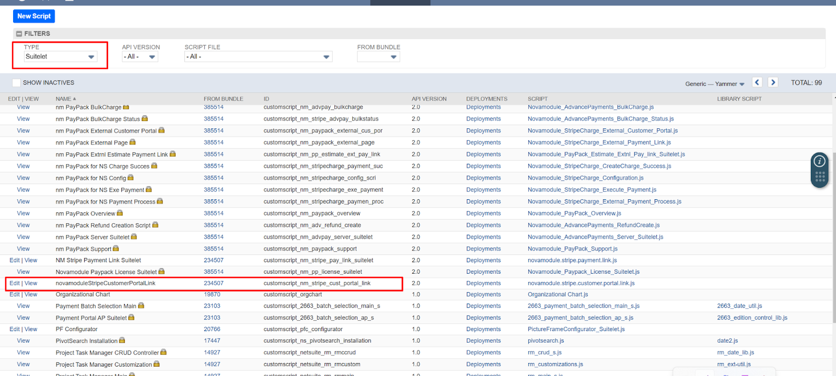This screenshot has height=376, width=836.
Task: Open Deployments for NM Stripe Payment Link Suitelet
Action: [483, 260]
